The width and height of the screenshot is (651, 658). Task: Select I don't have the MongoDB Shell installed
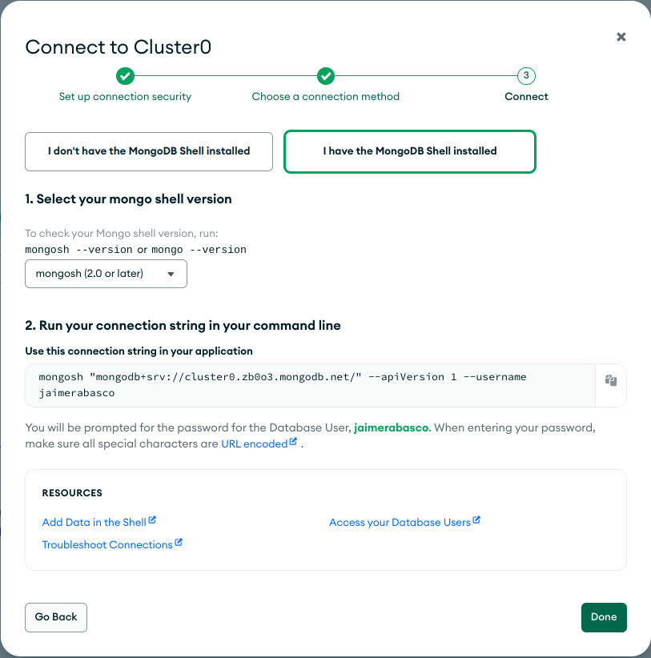coord(149,151)
